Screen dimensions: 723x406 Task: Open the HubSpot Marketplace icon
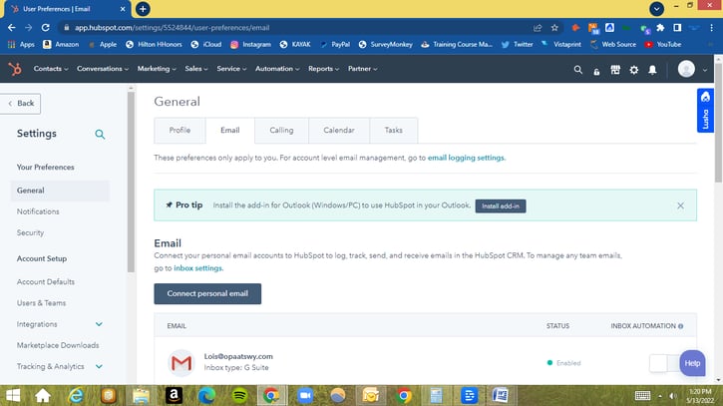(x=614, y=70)
